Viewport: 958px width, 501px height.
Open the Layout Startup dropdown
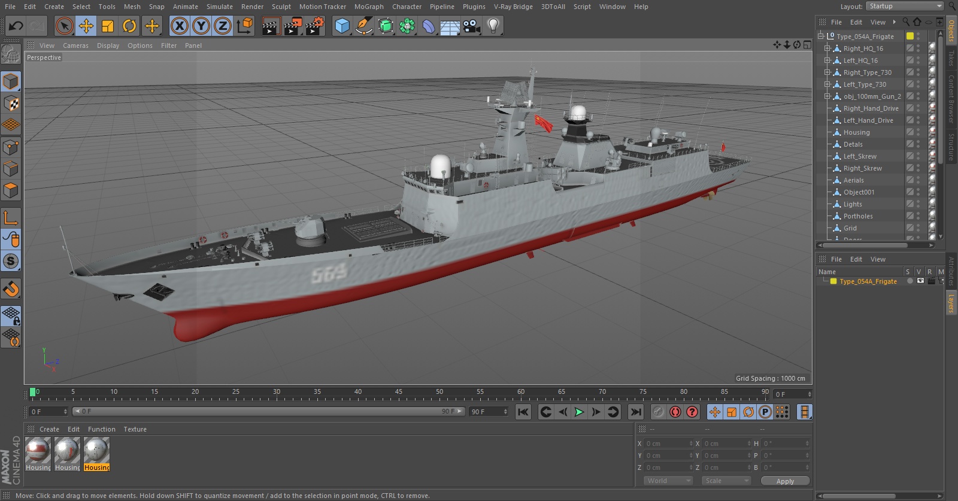point(905,6)
